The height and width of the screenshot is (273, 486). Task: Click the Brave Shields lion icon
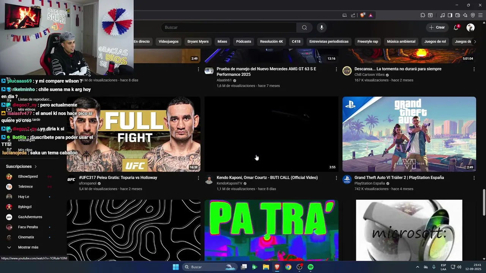[362, 15]
